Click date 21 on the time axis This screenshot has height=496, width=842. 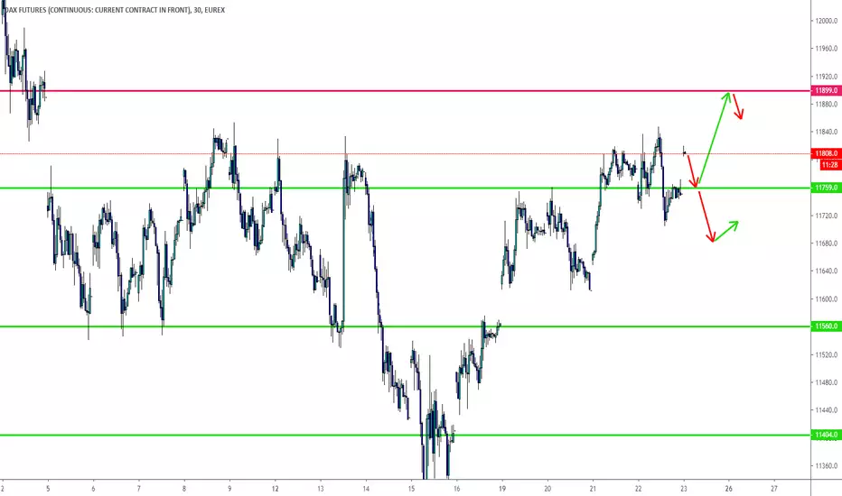tap(593, 489)
